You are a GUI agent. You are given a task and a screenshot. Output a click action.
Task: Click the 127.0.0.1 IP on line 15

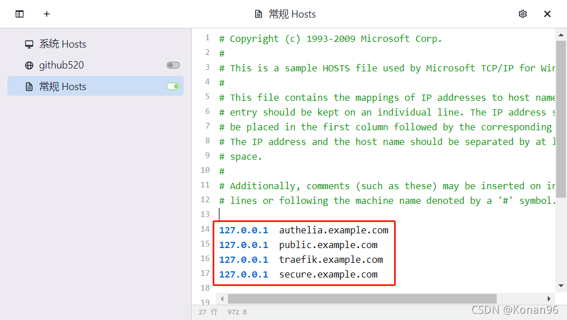pyautogui.click(x=244, y=245)
